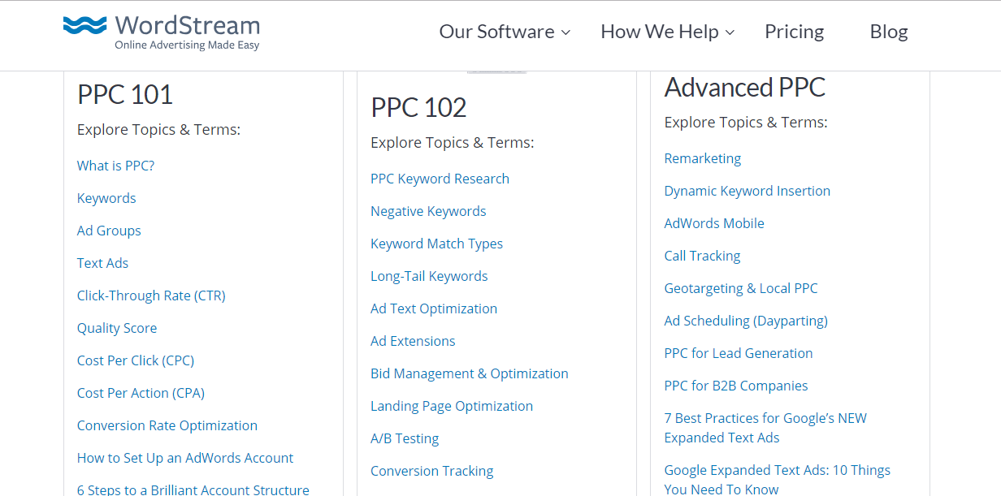The width and height of the screenshot is (1001, 496).
Task: Click the Remarketing link under Advanced PPC
Action: tap(702, 157)
